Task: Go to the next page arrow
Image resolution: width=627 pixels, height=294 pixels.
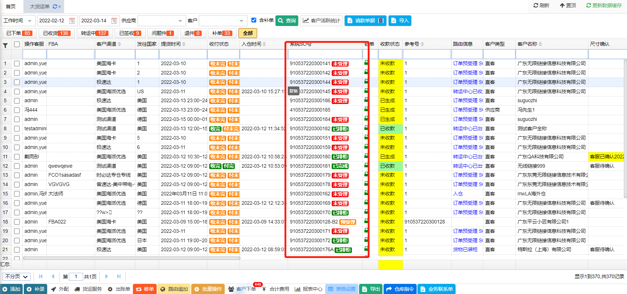Action: point(107,276)
